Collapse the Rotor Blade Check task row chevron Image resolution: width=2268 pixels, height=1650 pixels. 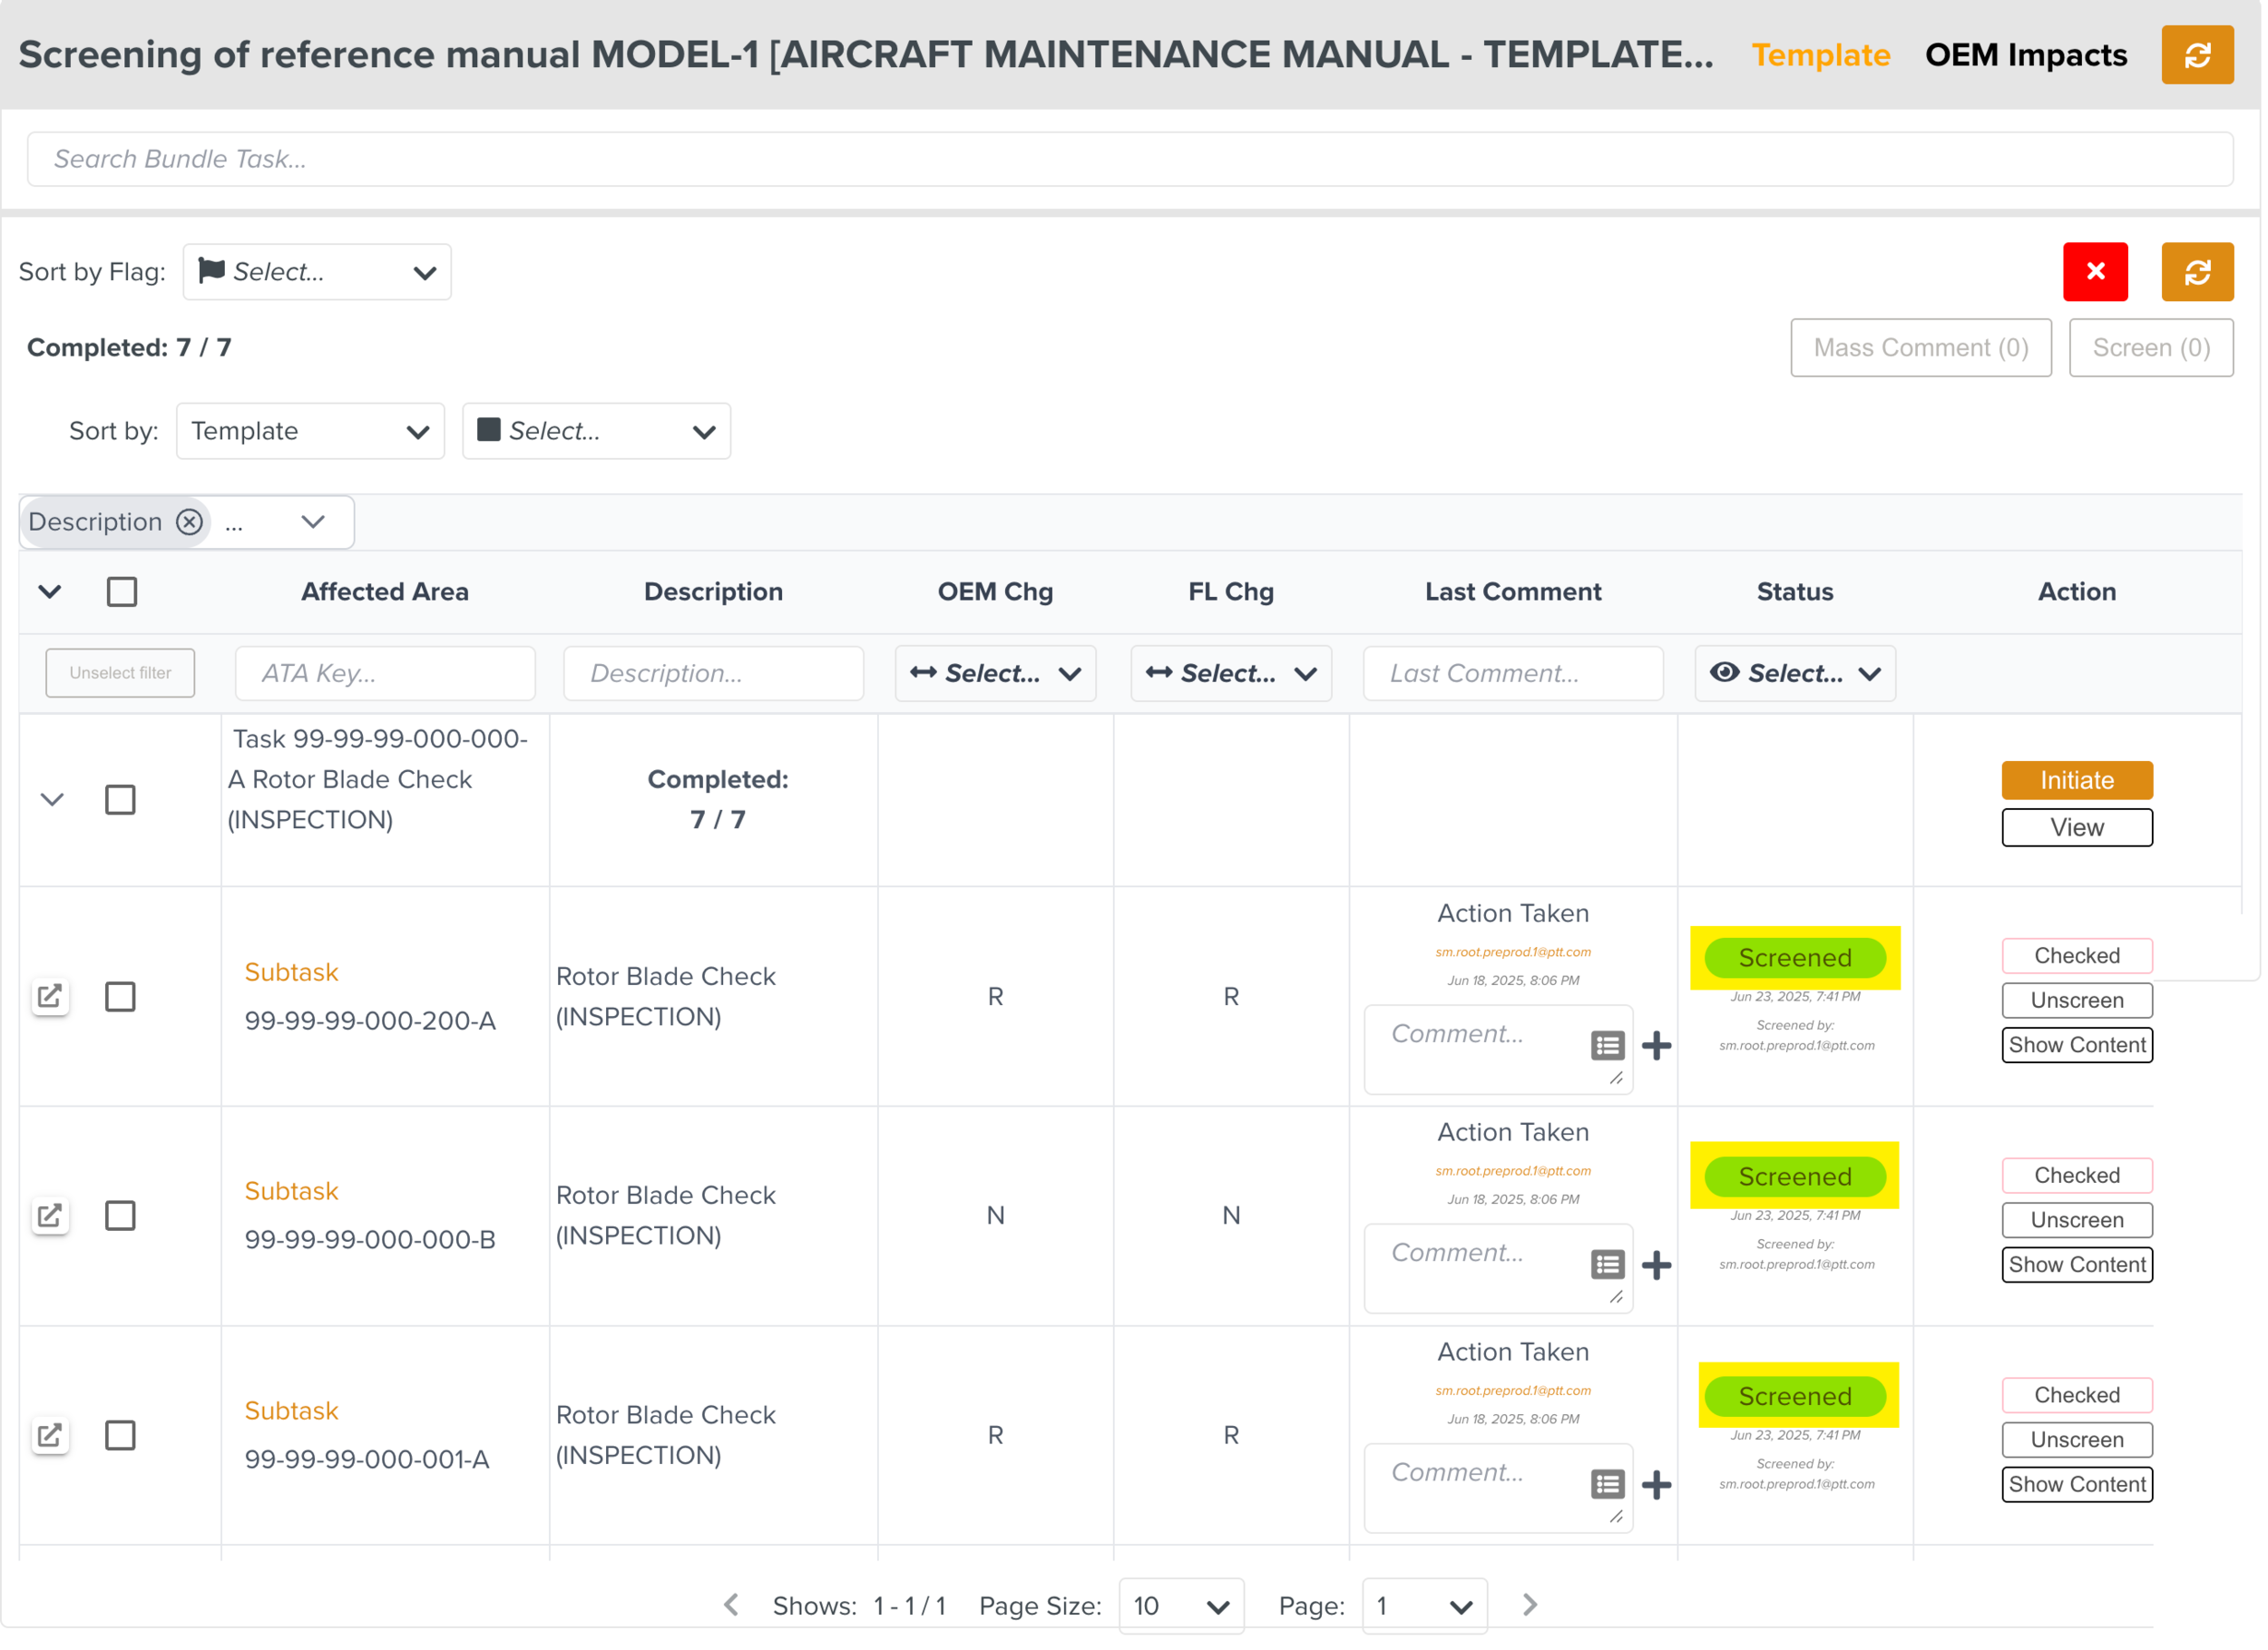point(52,801)
